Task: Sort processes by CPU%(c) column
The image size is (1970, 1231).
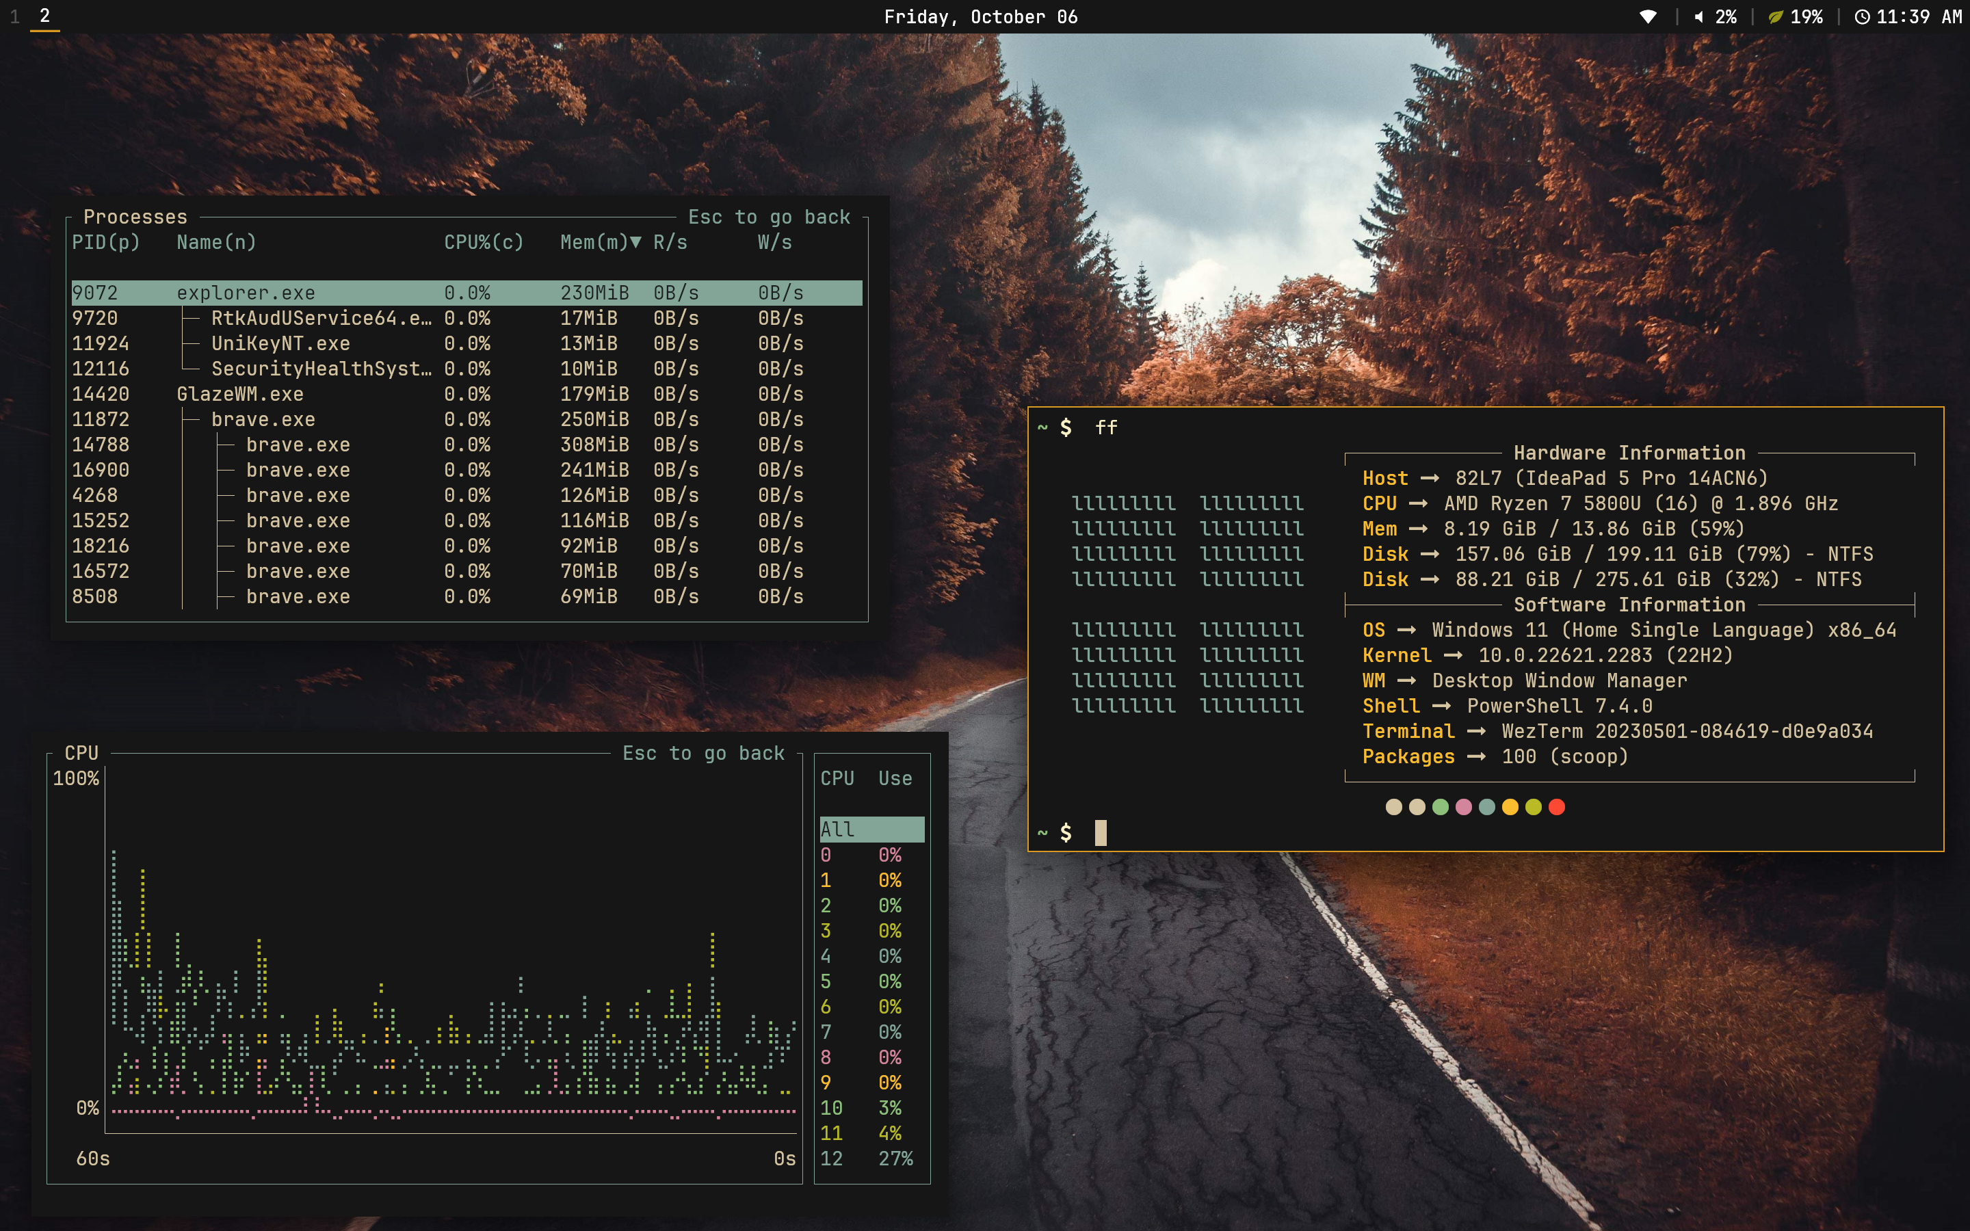Action: [x=484, y=243]
